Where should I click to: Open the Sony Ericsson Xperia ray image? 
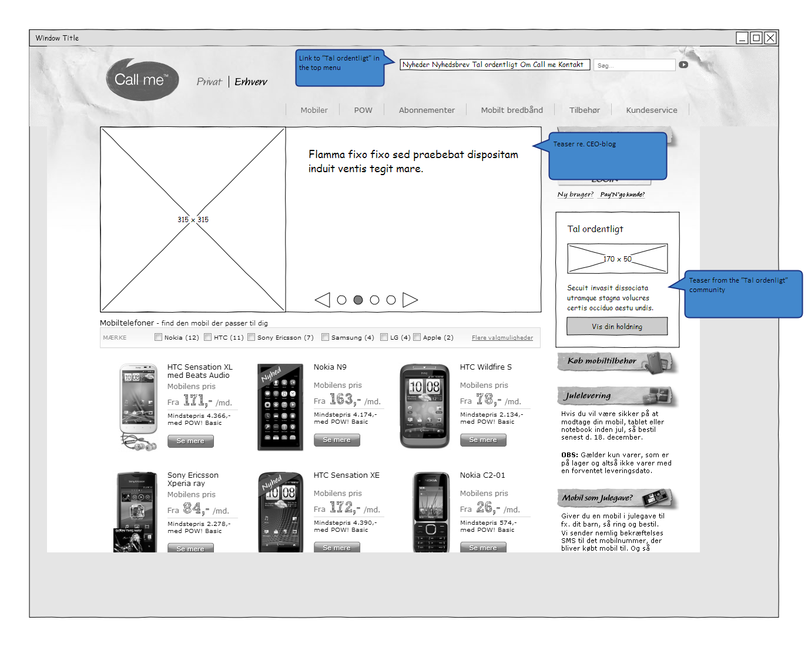pyautogui.click(x=136, y=511)
